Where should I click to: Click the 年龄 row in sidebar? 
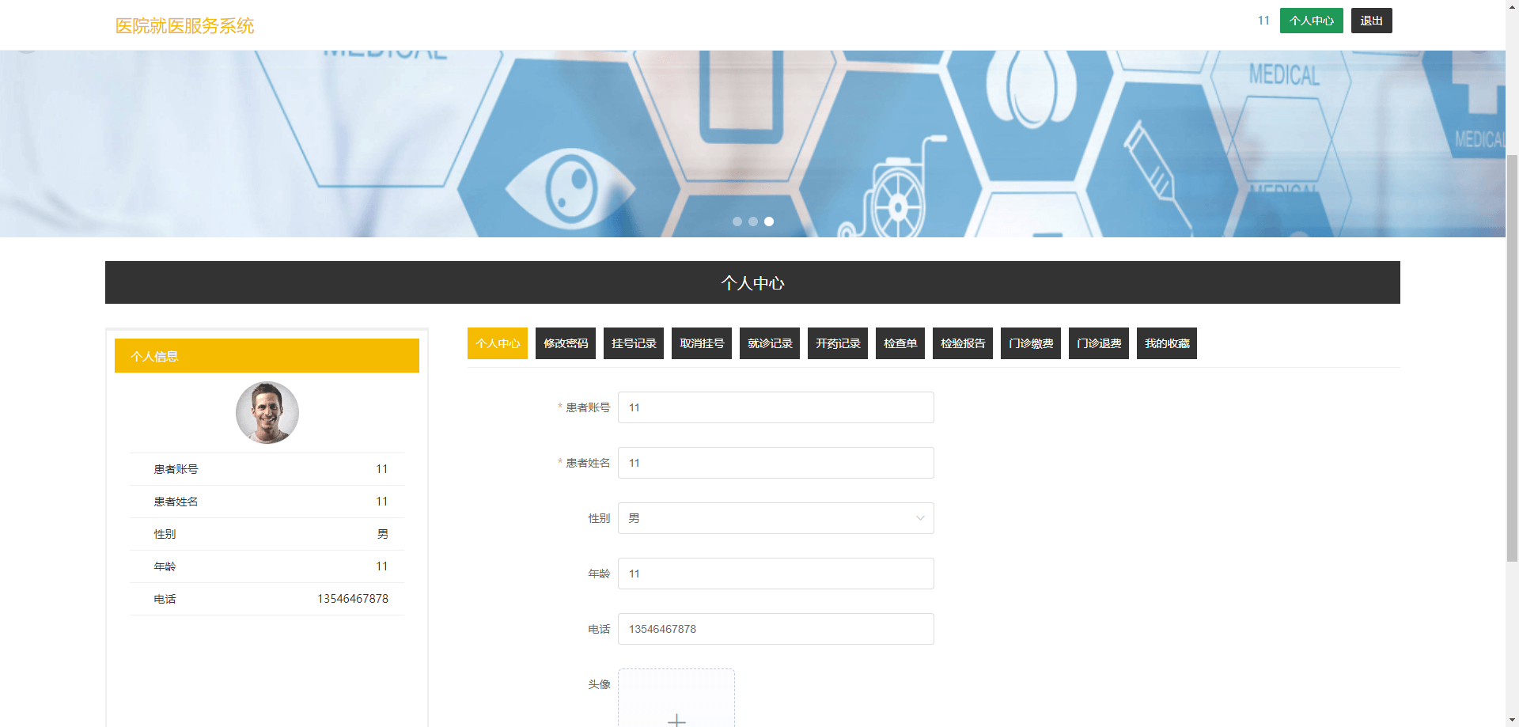[x=267, y=566]
